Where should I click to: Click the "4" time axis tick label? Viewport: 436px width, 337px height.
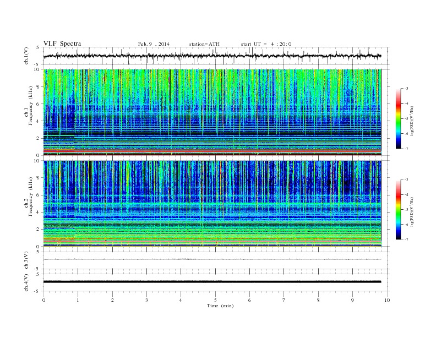181,300
